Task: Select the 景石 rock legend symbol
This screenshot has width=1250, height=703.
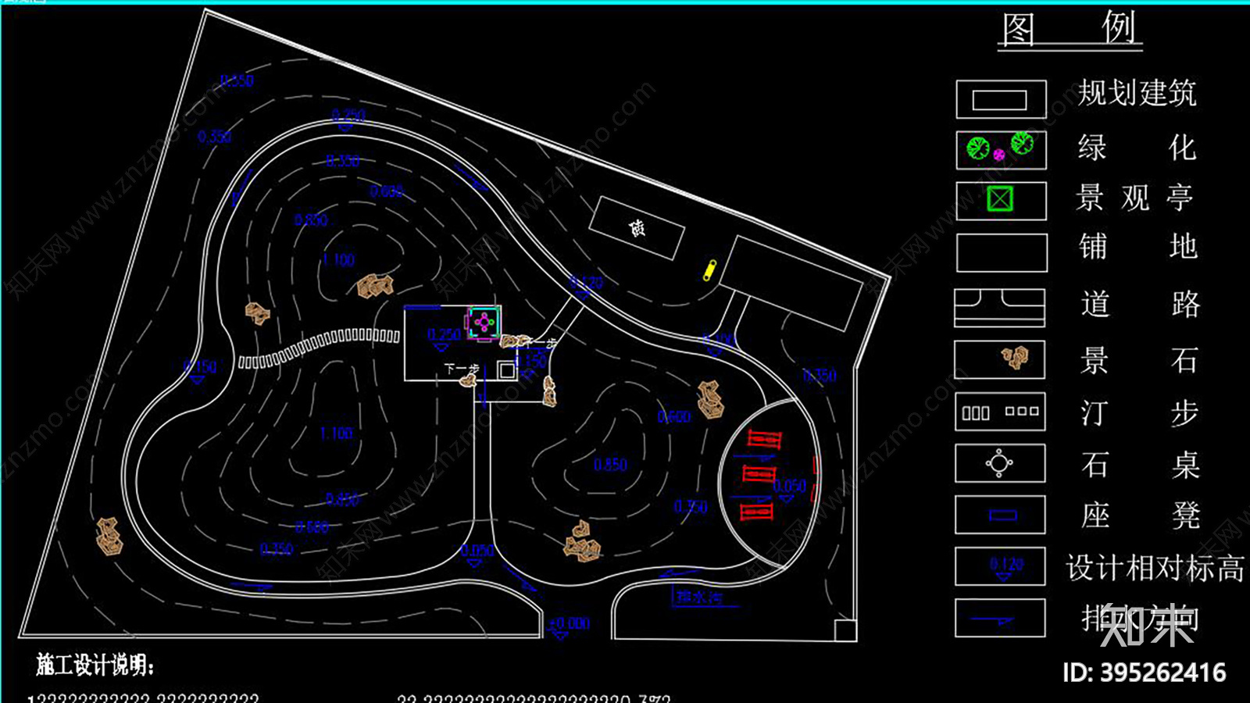Action: click(999, 359)
